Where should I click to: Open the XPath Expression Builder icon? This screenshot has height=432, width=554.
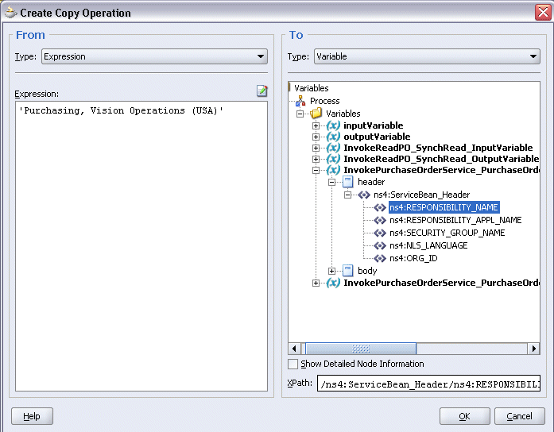coord(262,91)
